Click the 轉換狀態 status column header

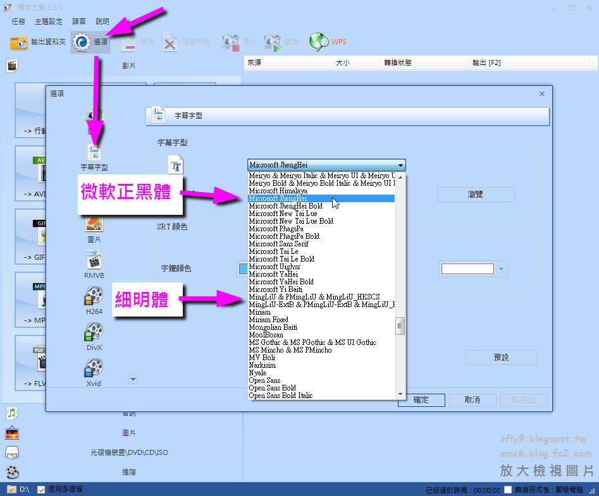(x=425, y=63)
